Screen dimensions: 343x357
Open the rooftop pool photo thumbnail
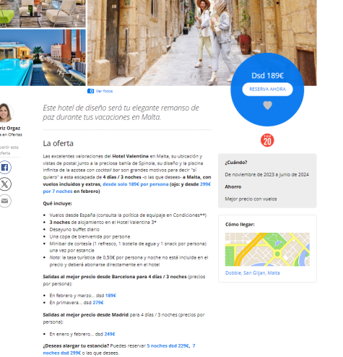43,58
